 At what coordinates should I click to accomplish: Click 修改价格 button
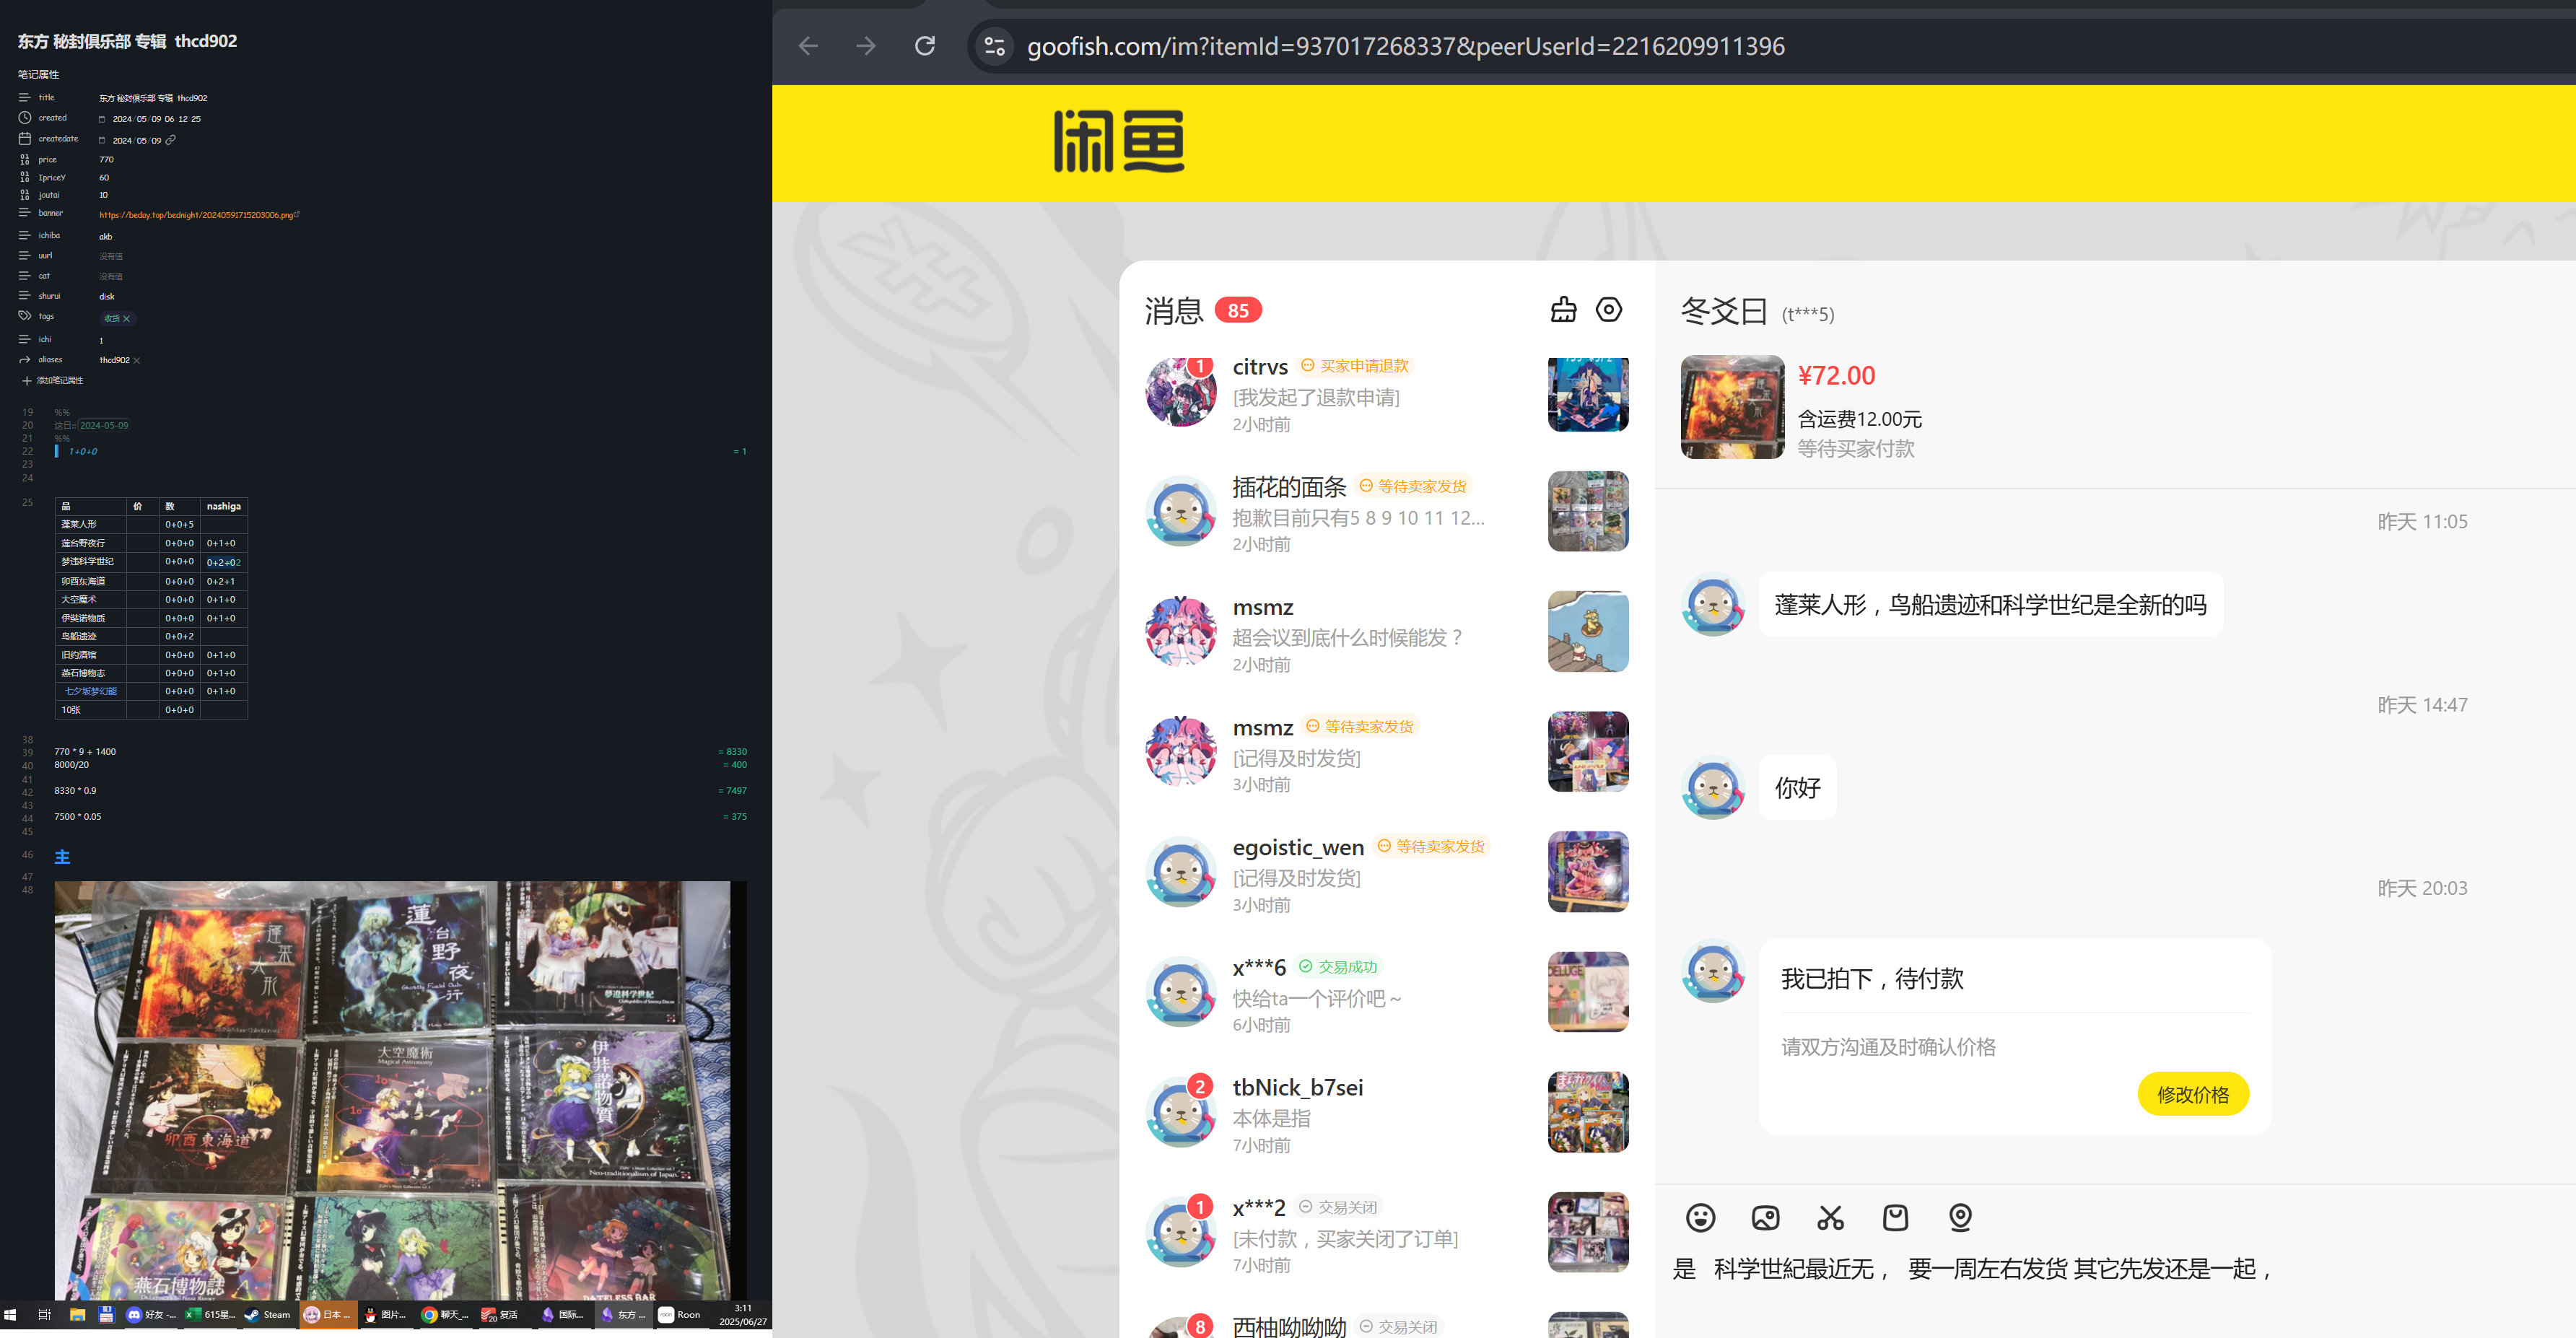[2192, 1094]
